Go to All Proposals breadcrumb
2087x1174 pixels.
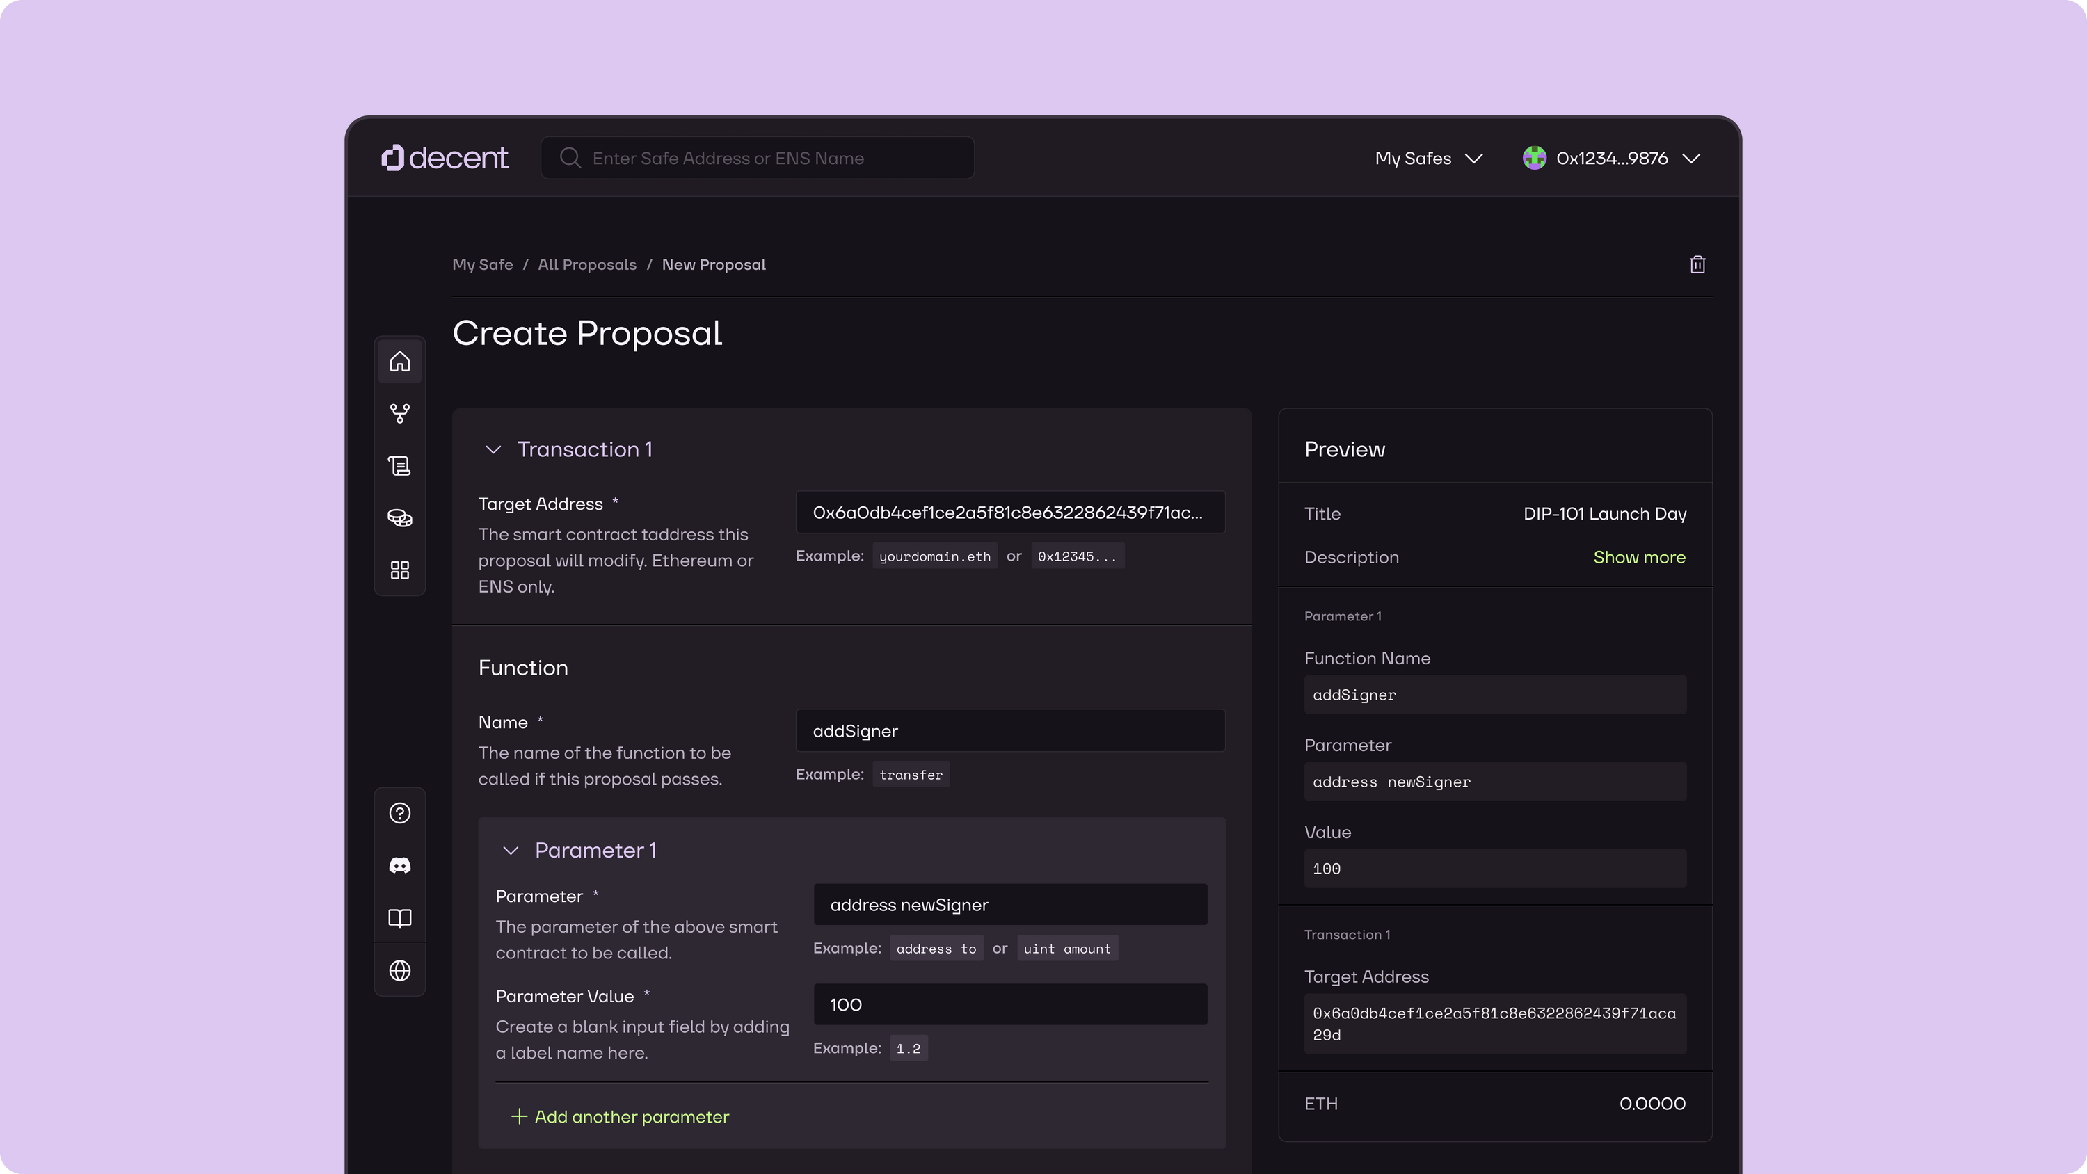[586, 265]
